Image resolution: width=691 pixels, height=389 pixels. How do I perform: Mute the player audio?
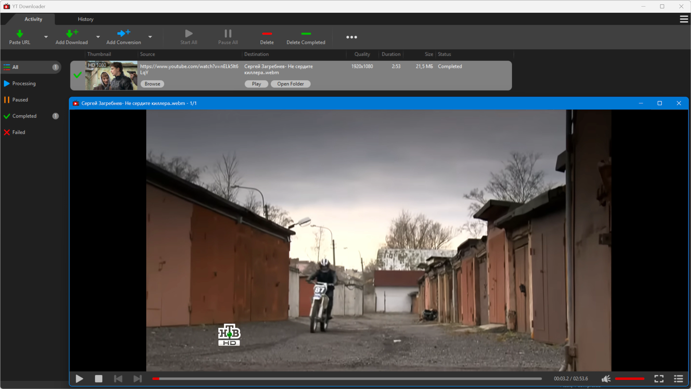606,379
